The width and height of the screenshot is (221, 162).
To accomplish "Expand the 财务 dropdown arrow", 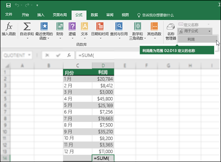I will point(60,38).
